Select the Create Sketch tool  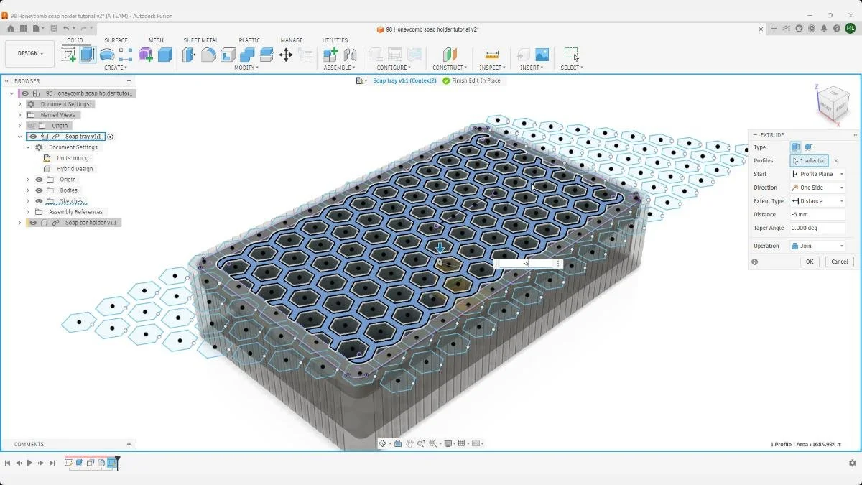[x=69, y=55]
